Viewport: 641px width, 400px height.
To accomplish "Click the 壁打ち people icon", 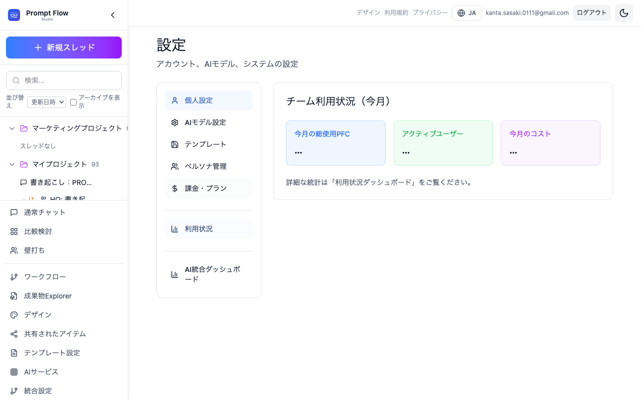I will pyautogui.click(x=14, y=250).
